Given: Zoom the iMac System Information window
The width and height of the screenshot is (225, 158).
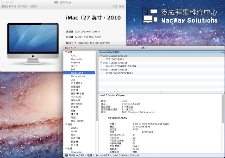Looking at the screenshot, I should 75,48.
